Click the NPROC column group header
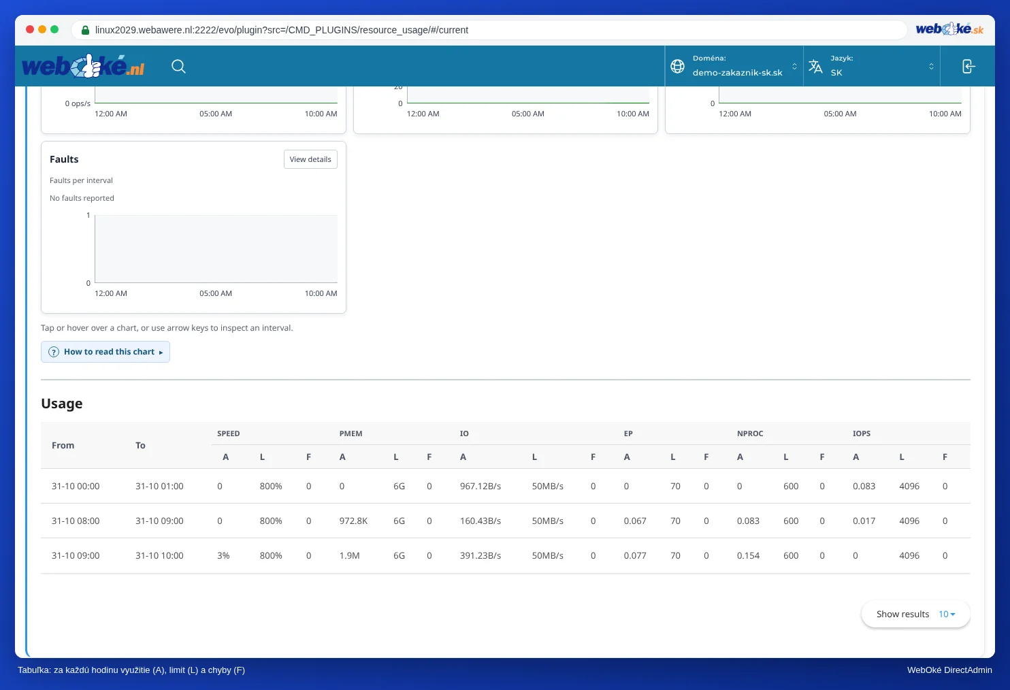The width and height of the screenshot is (1010, 690). click(750, 433)
